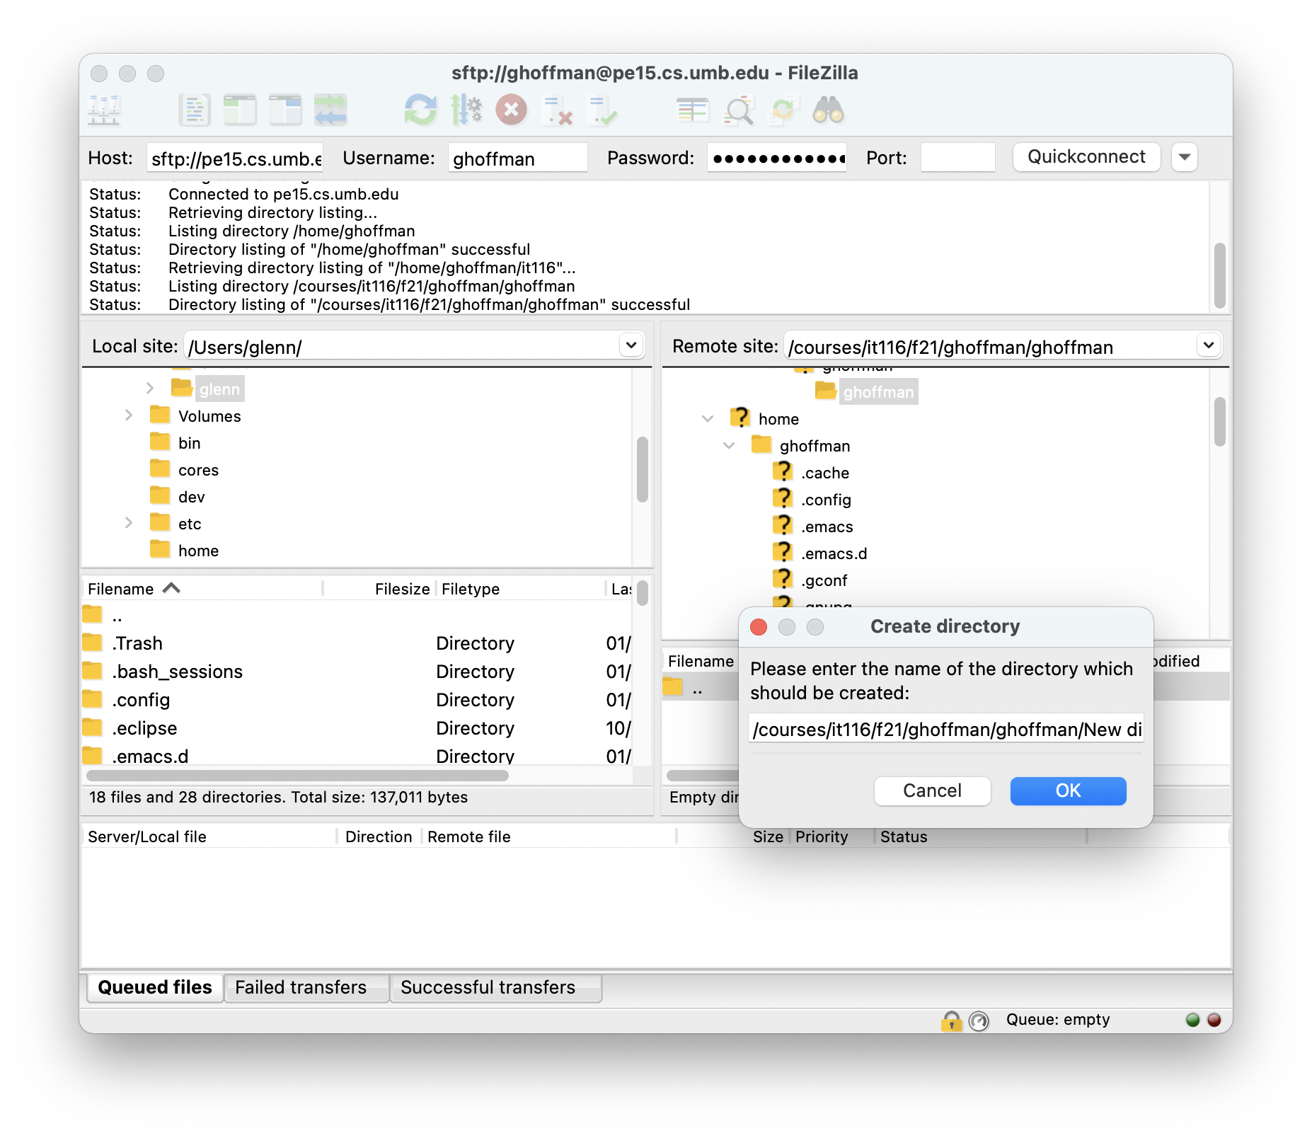
Task: Select dev folder in local tree
Action: pyautogui.click(x=178, y=497)
